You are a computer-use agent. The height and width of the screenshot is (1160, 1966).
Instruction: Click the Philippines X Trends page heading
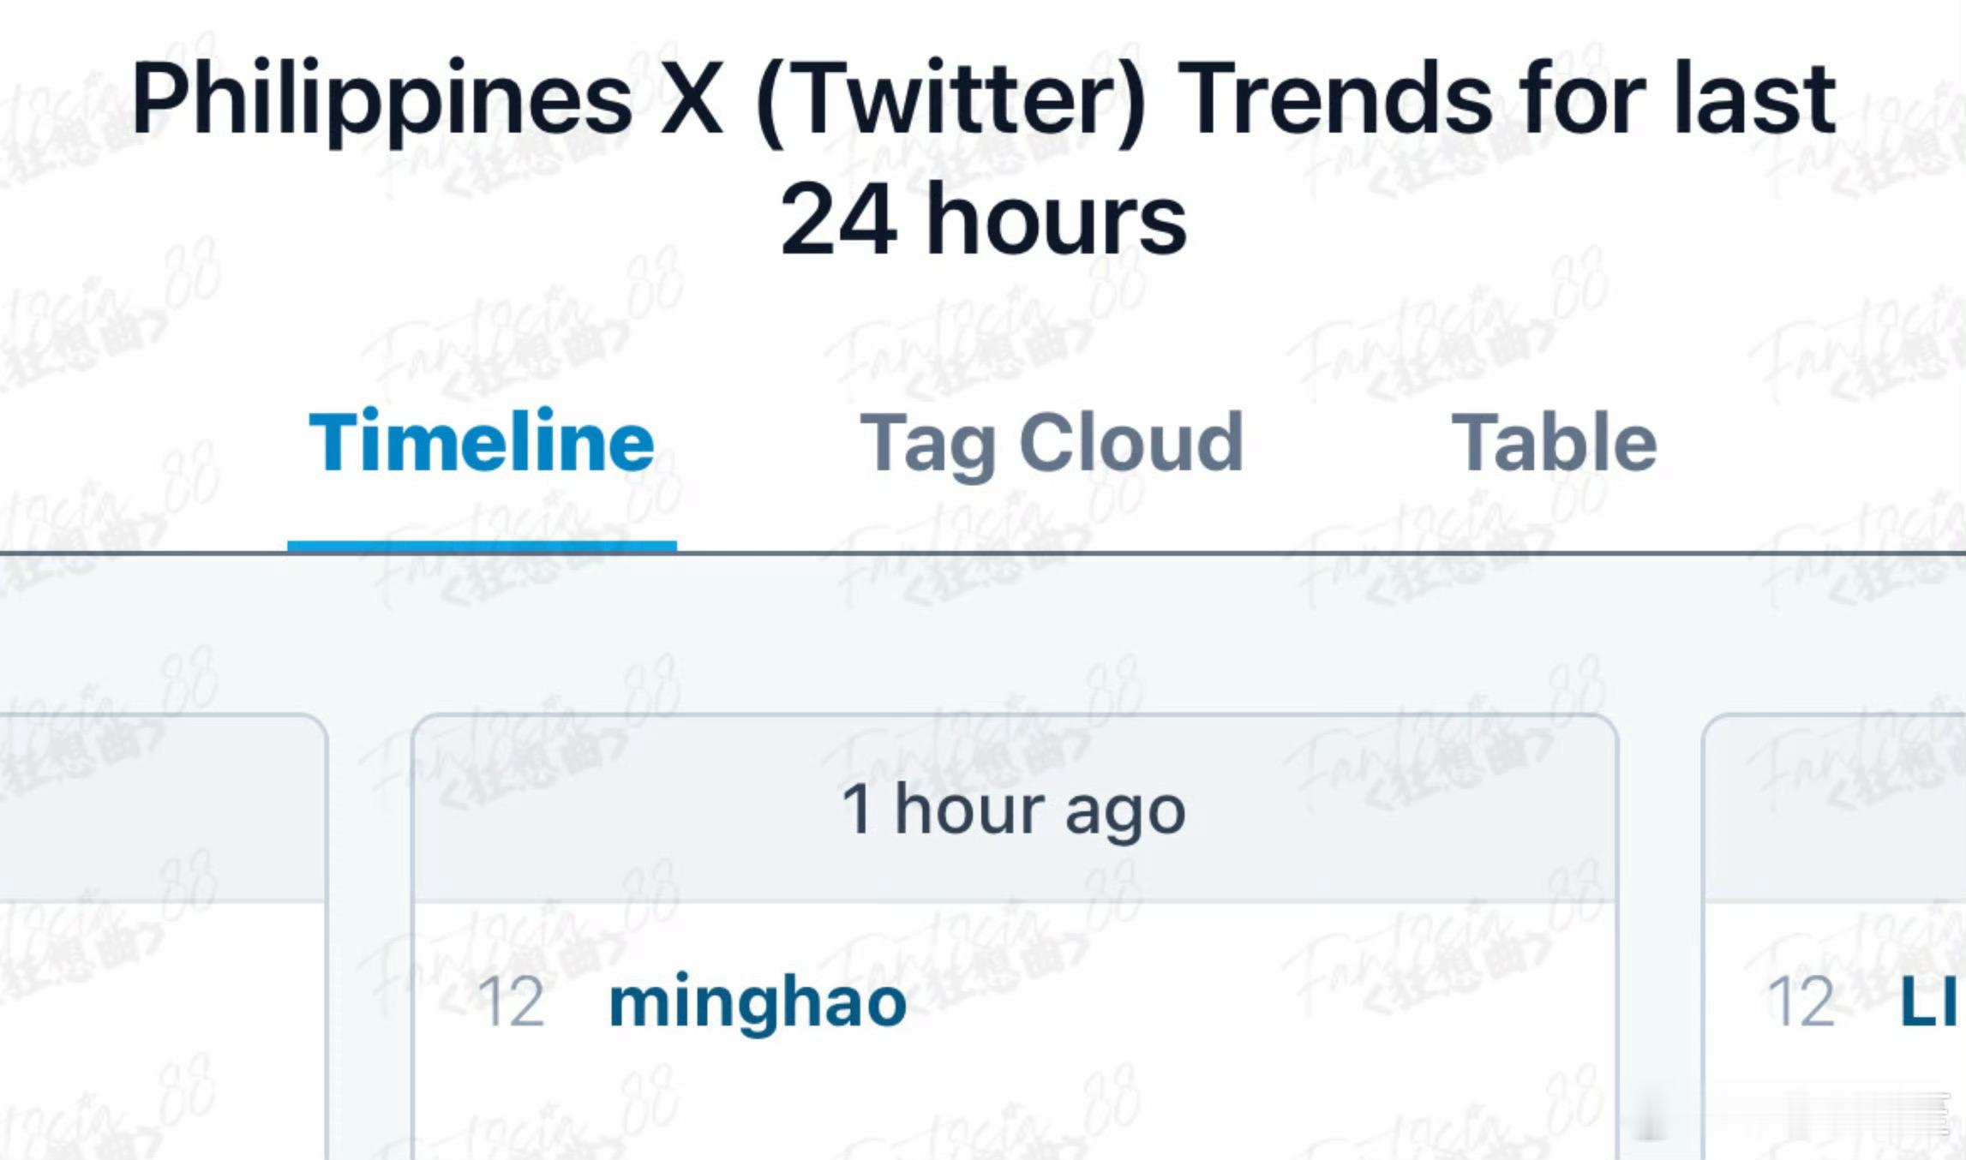(982, 99)
